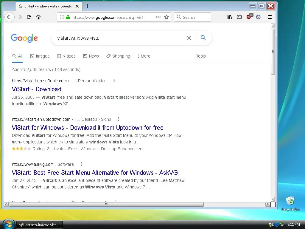Click the forward navigation arrow
305x229 pixels.
pos(19,17)
